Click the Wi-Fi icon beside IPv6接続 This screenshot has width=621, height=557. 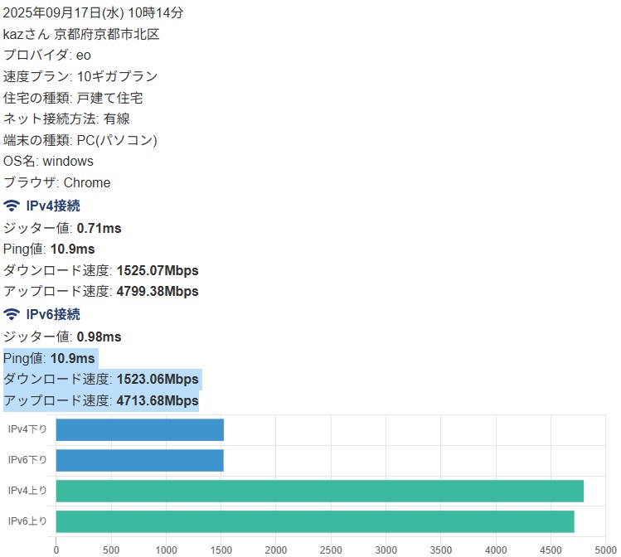tap(12, 314)
